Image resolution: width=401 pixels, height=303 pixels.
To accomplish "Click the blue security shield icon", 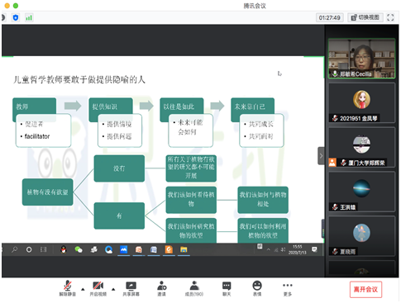I will pos(16,17).
